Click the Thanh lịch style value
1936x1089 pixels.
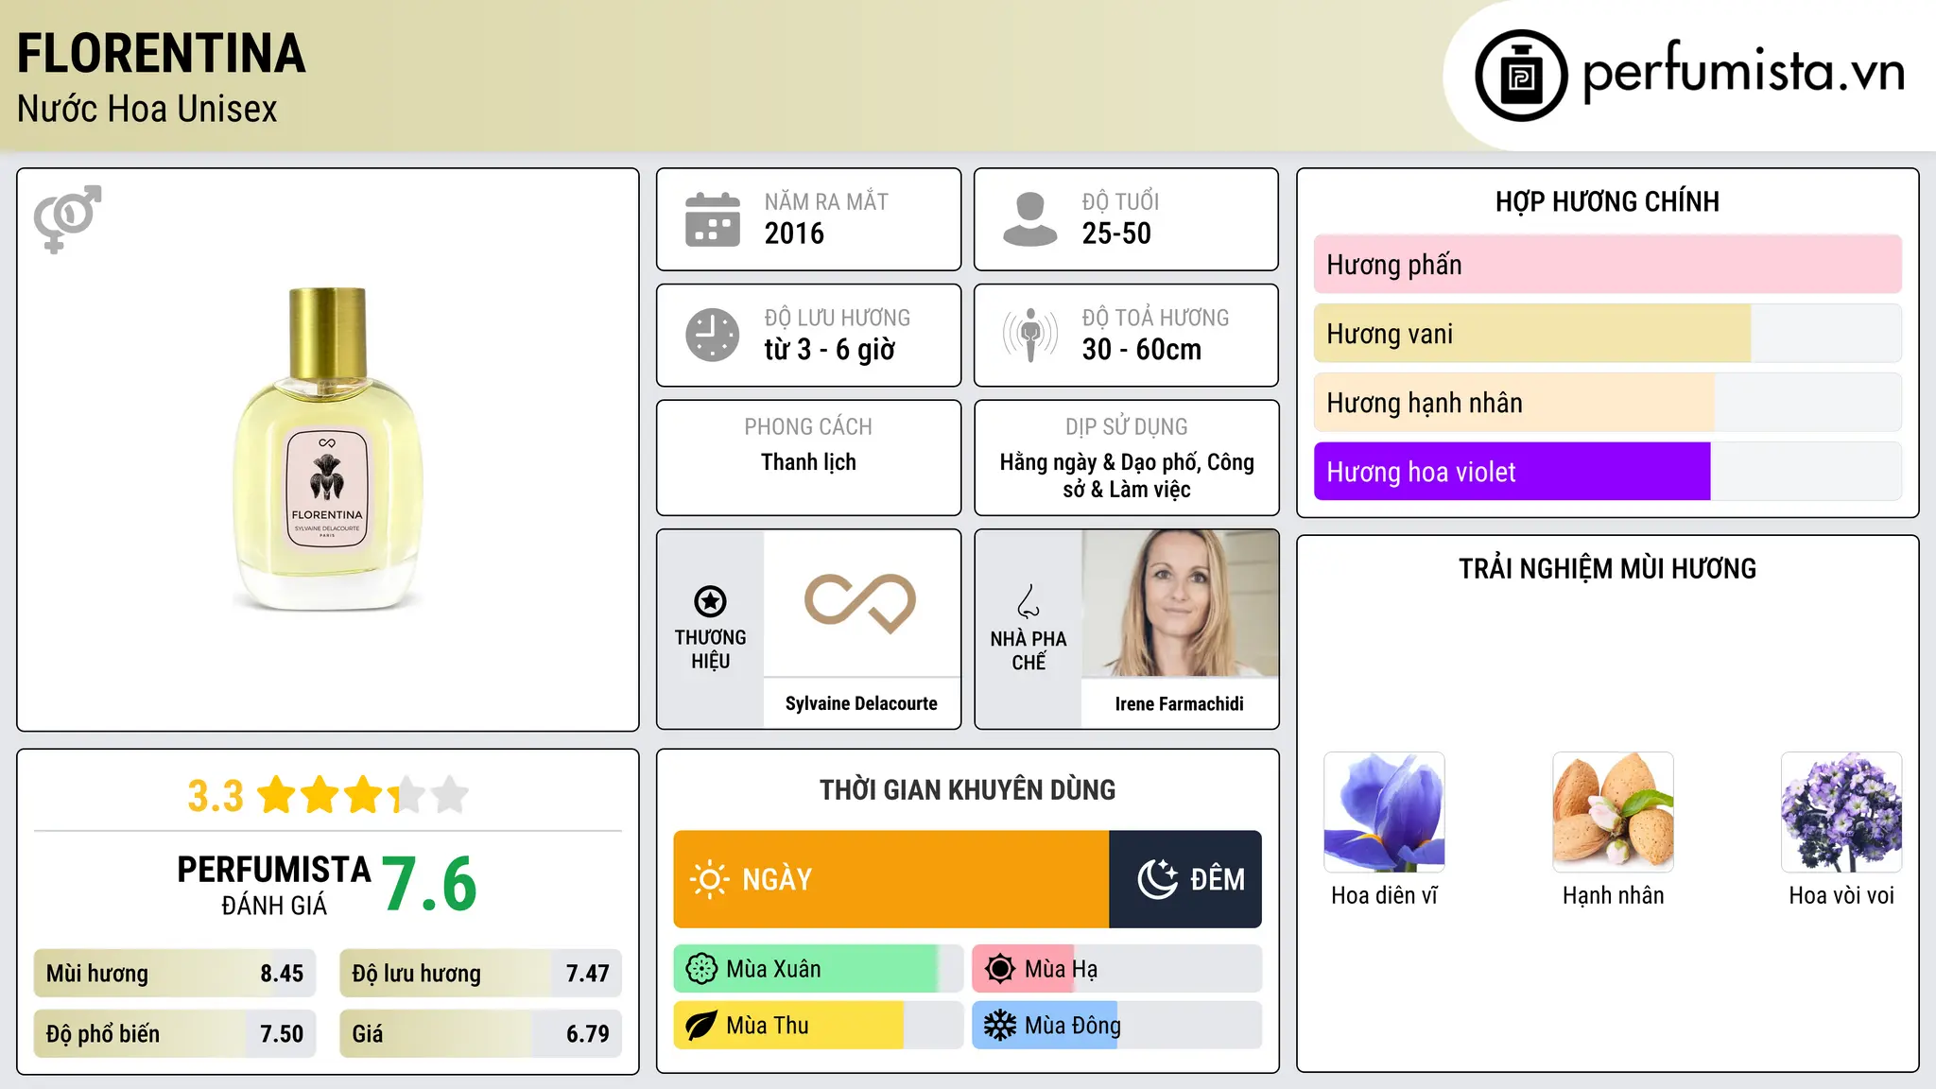[x=808, y=462]
